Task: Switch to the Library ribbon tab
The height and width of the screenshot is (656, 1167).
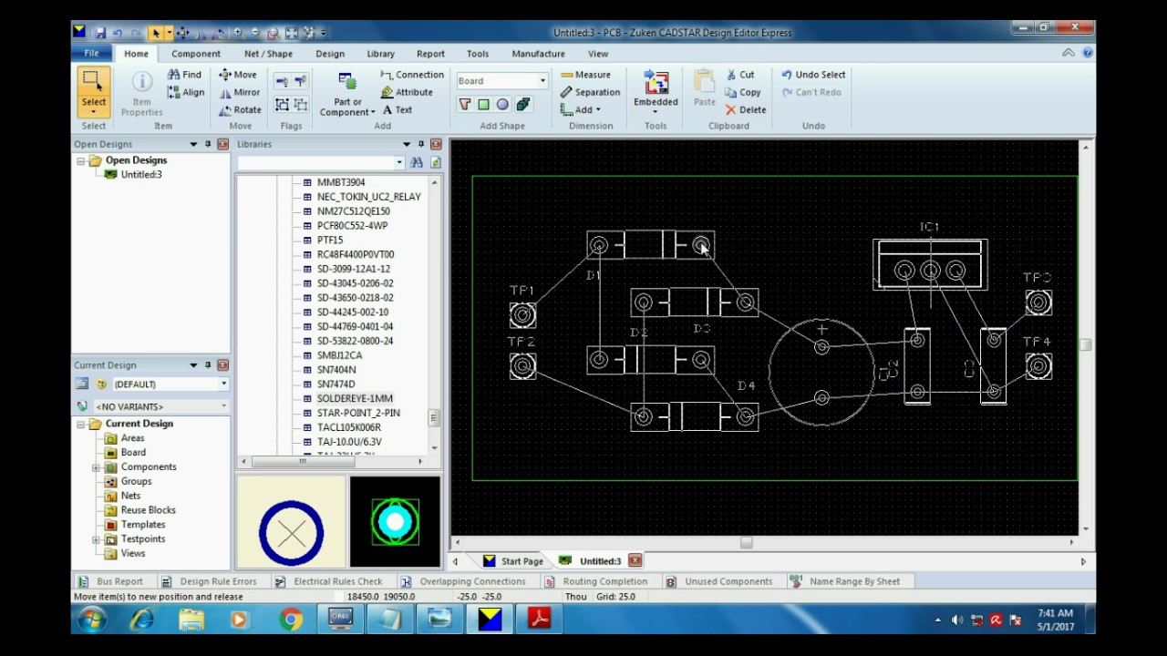Action: pyautogui.click(x=380, y=54)
